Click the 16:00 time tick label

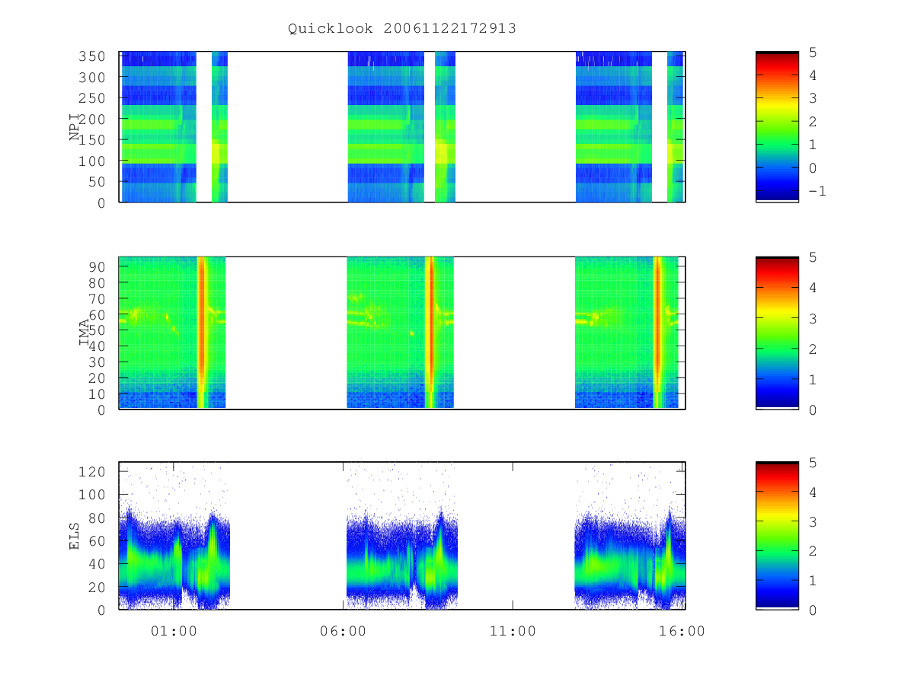coord(682,631)
